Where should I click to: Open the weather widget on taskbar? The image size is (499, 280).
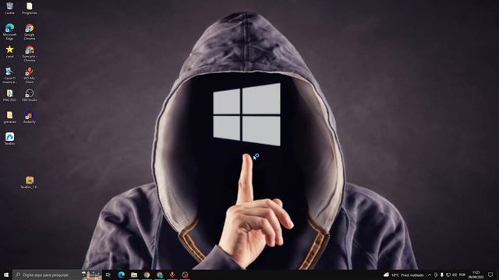(404, 275)
